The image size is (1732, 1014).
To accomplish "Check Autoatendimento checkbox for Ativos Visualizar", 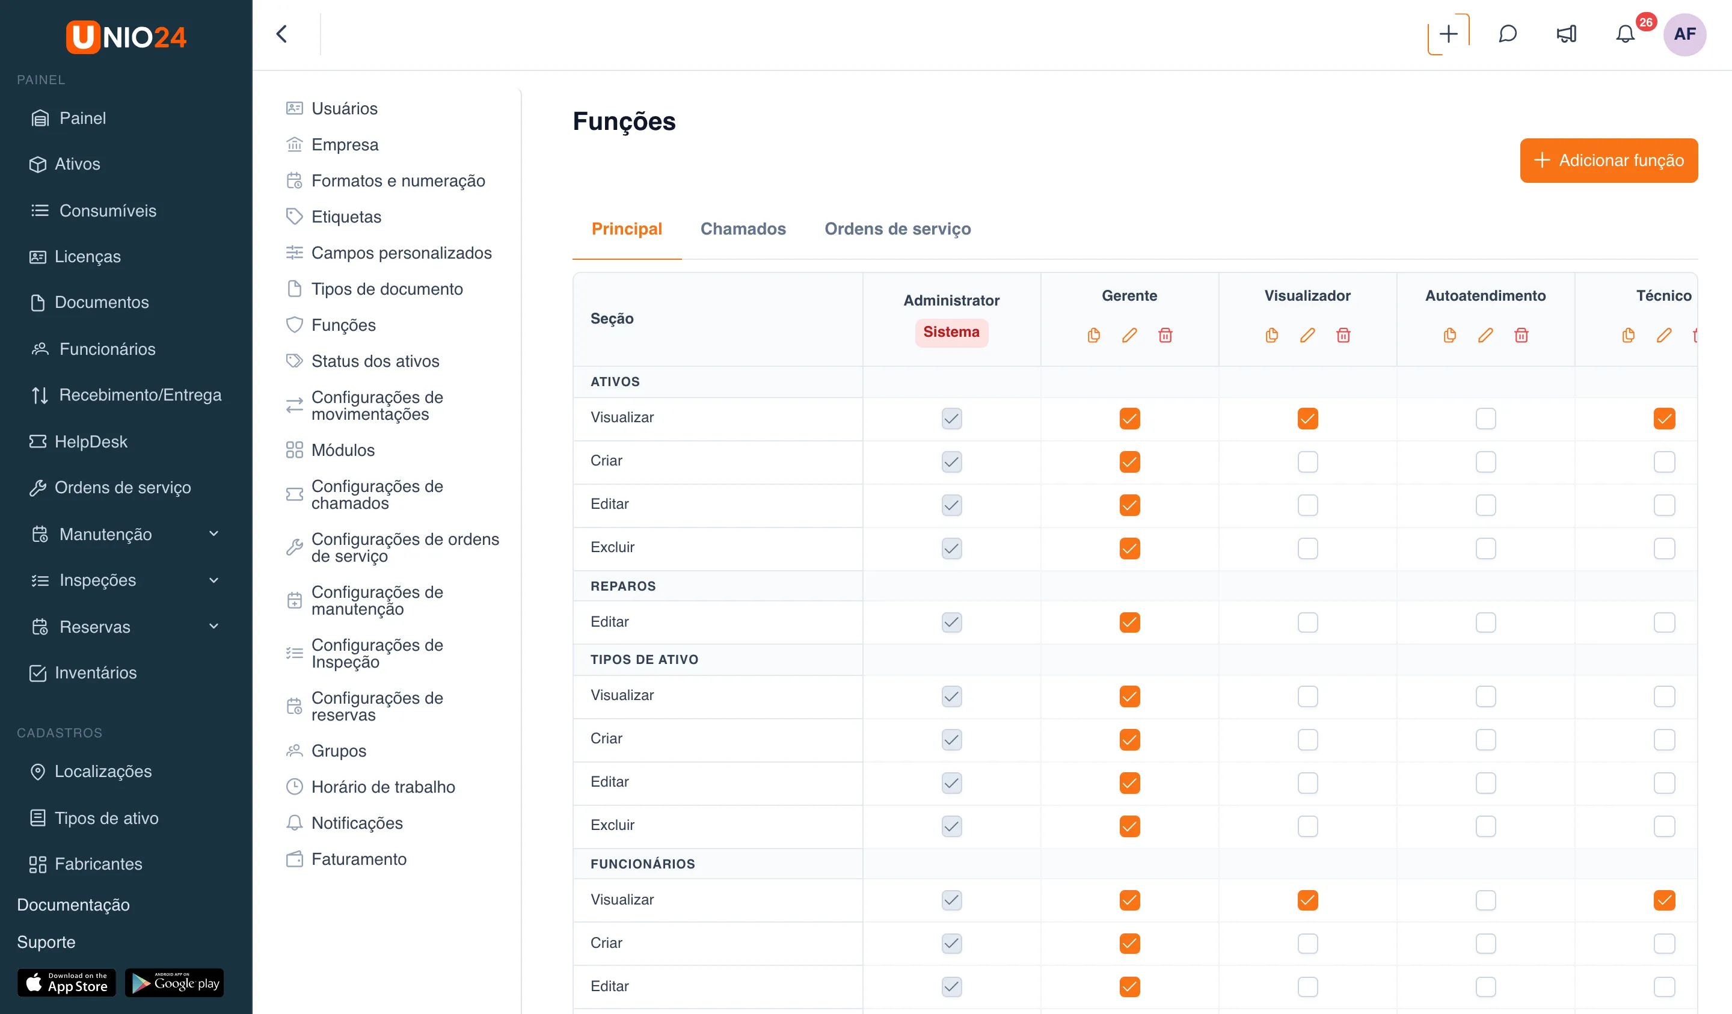I will [x=1485, y=419].
